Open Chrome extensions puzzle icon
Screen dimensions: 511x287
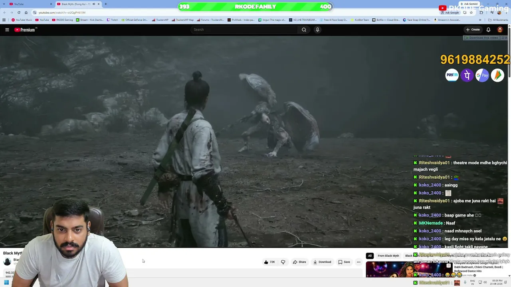pyautogui.click(x=481, y=12)
